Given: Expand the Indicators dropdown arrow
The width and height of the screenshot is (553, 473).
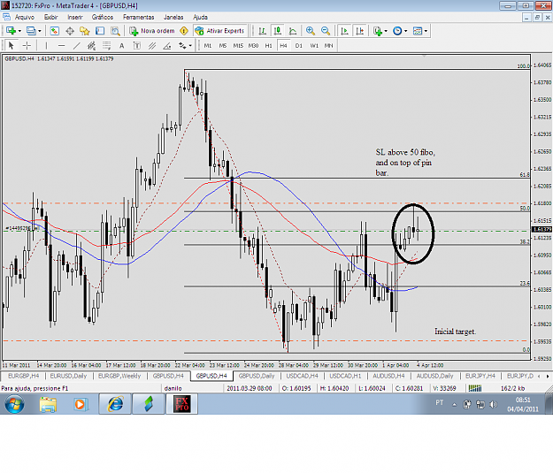Looking at the screenshot, I should coord(386,31).
